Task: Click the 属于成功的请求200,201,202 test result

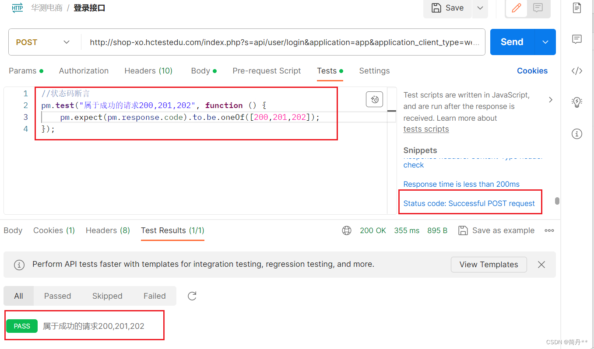Action: pyautogui.click(x=94, y=326)
